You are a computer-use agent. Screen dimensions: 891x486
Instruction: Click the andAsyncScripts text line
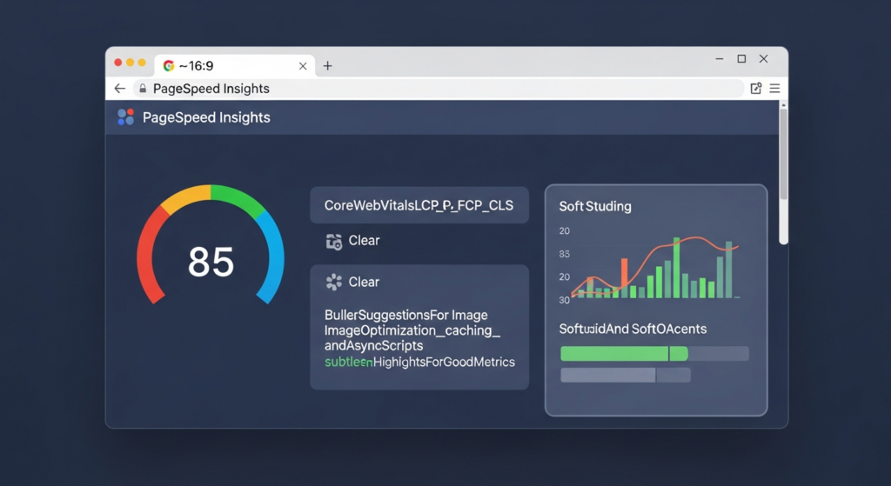coord(373,345)
